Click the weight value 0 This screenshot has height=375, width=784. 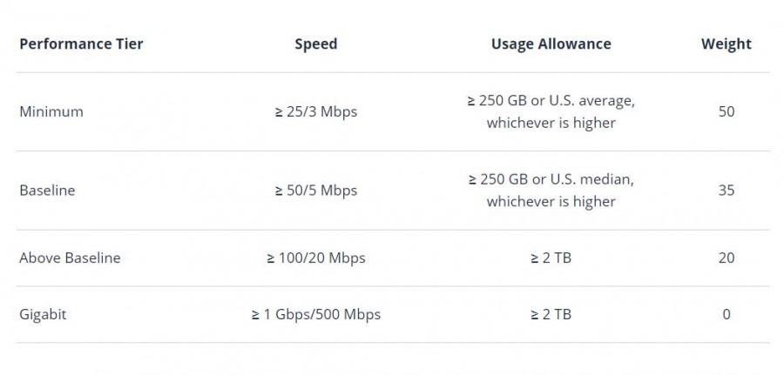[726, 314]
